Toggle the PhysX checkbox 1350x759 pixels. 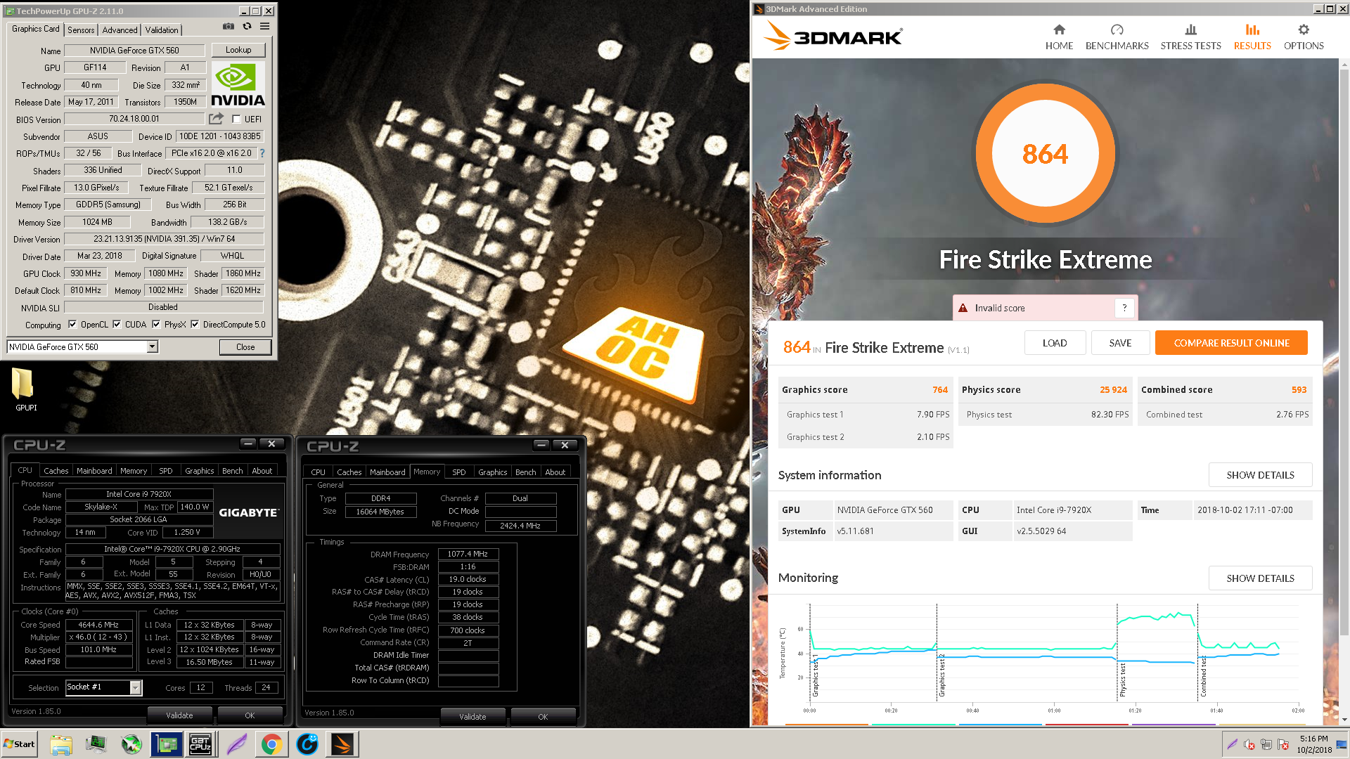(x=156, y=325)
